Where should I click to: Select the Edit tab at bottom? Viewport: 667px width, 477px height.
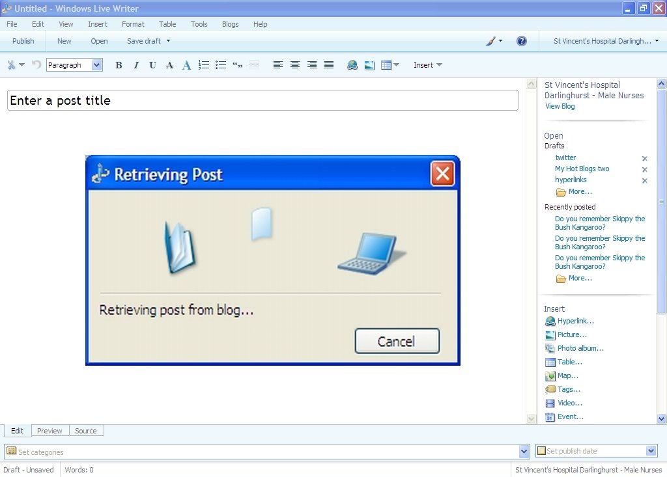coord(17,431)
